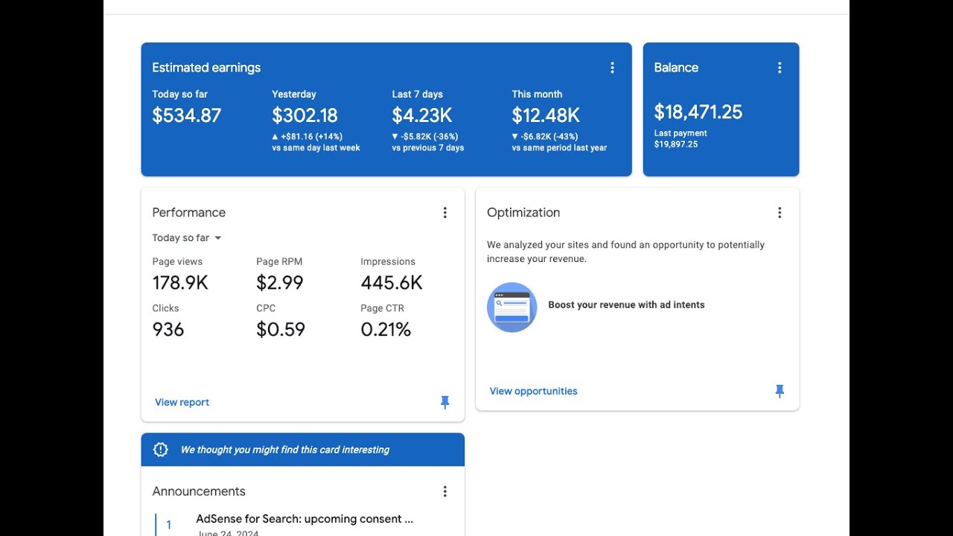
Task: Click the $18,471.25 balance amount
Action: (698, 112)
